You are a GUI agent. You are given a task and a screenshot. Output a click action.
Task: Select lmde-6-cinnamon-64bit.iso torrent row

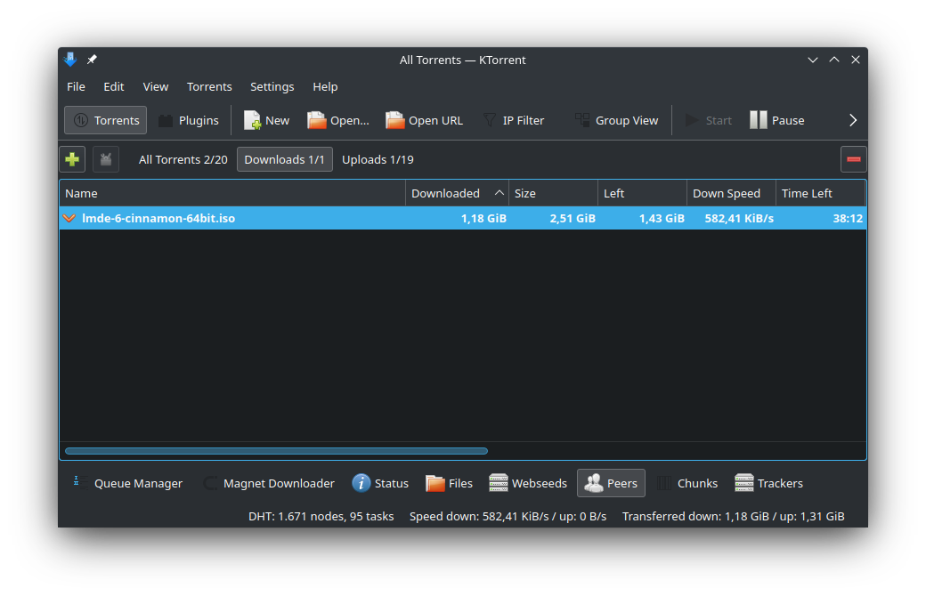(463, 218)
